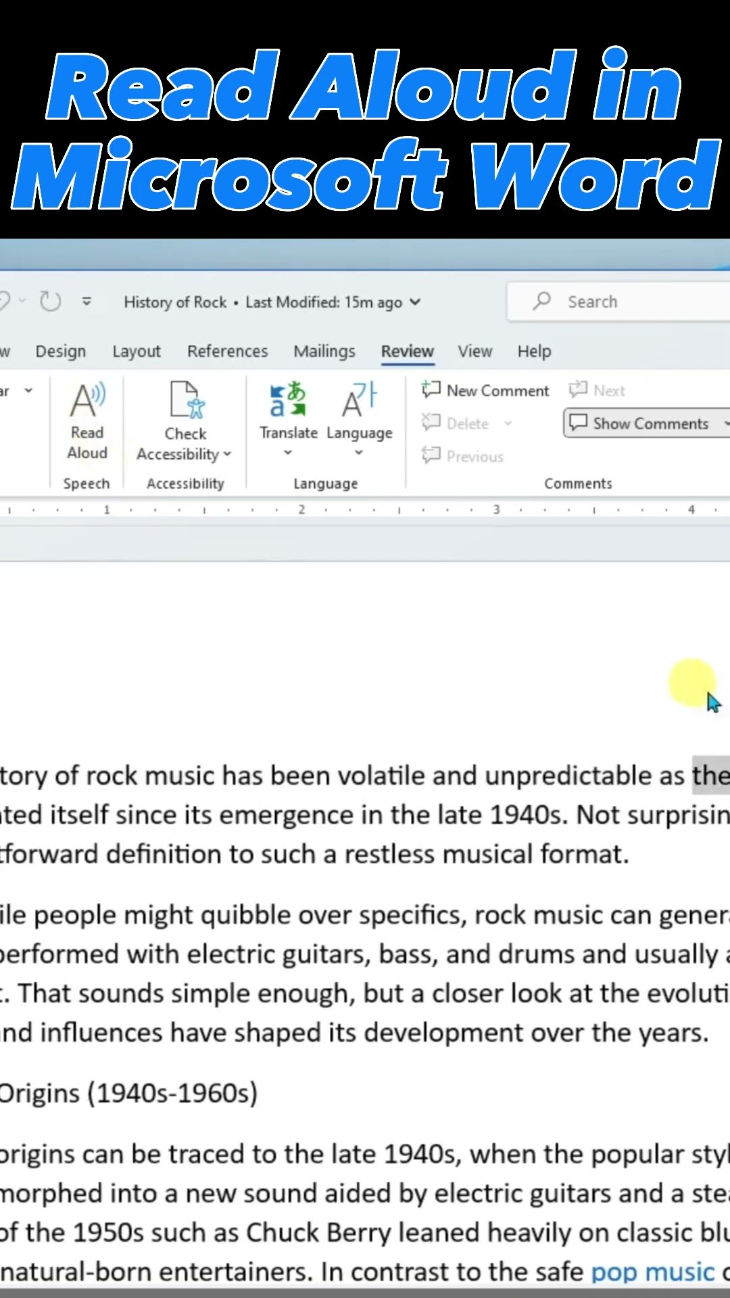
Task: Click ruler marker number 2
Action: click(x=302, y=510)
